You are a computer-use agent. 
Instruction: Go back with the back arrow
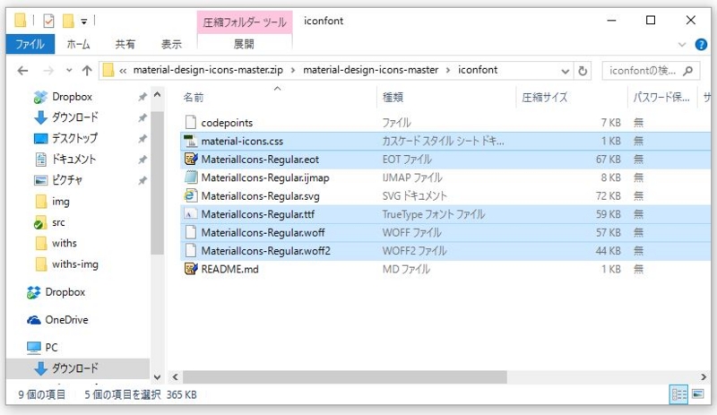tap(22, 71)
